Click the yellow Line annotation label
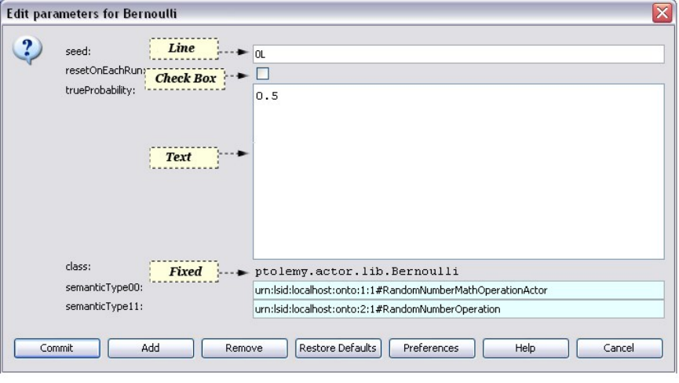The height and width of the screenshot is (383, 679). tap(182, 49)
